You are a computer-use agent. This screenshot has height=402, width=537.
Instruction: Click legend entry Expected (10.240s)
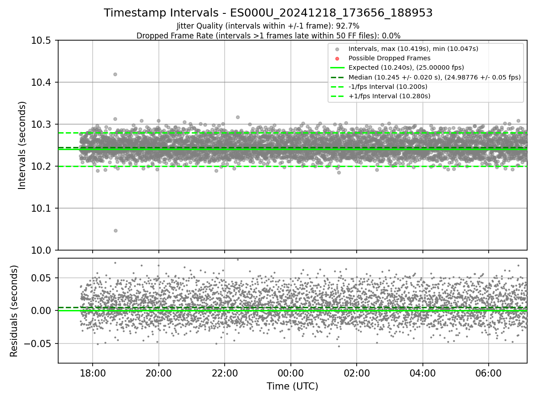[x=406, y=67]
